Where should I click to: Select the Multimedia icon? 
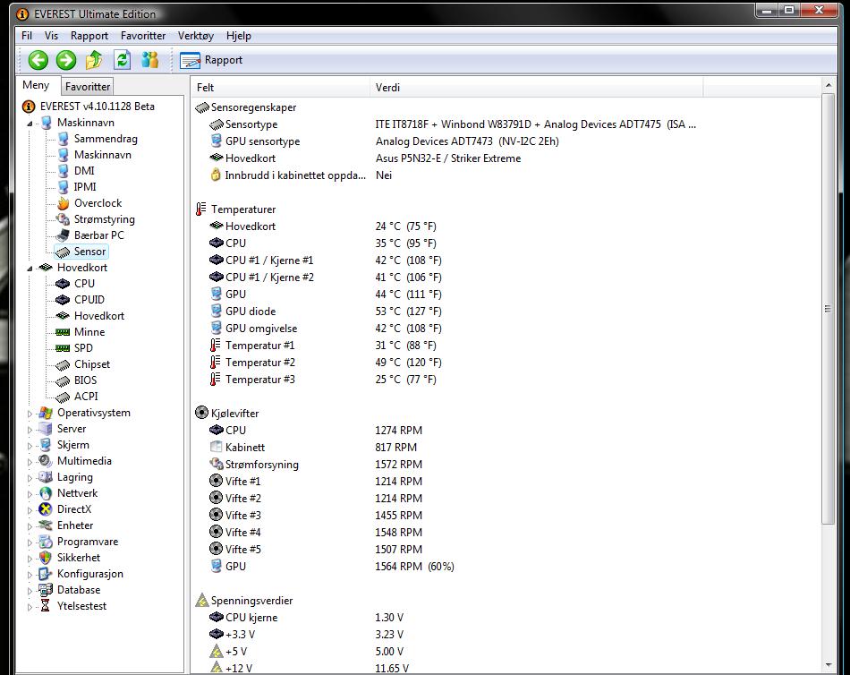coord(46,461)
